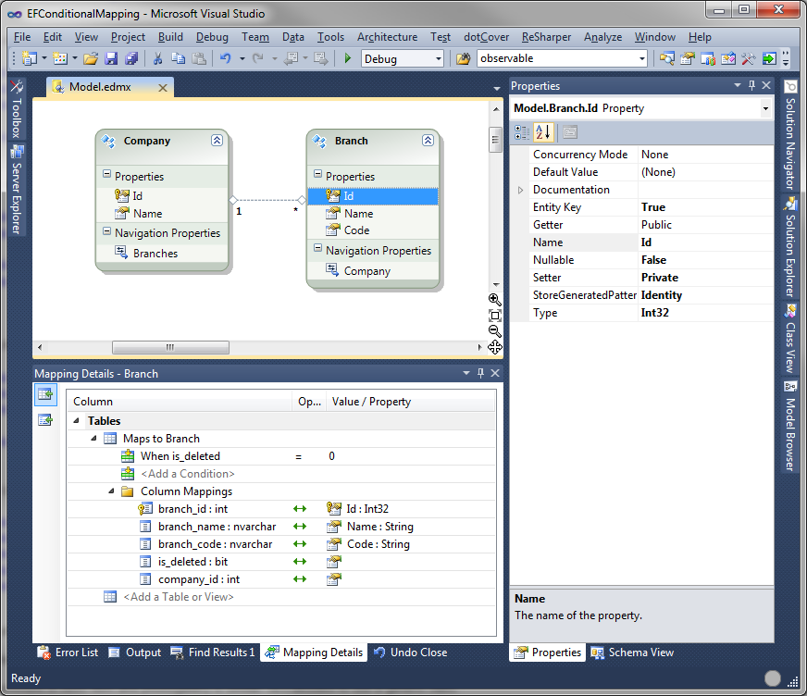
Task: Click Zoom Out icon on designer
Action: pos(495,331)
